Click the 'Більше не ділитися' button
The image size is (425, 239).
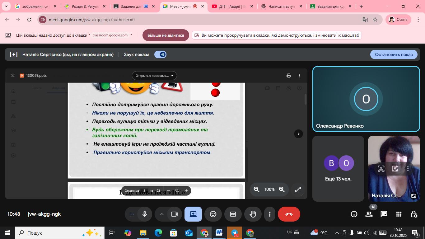[166, 35]
